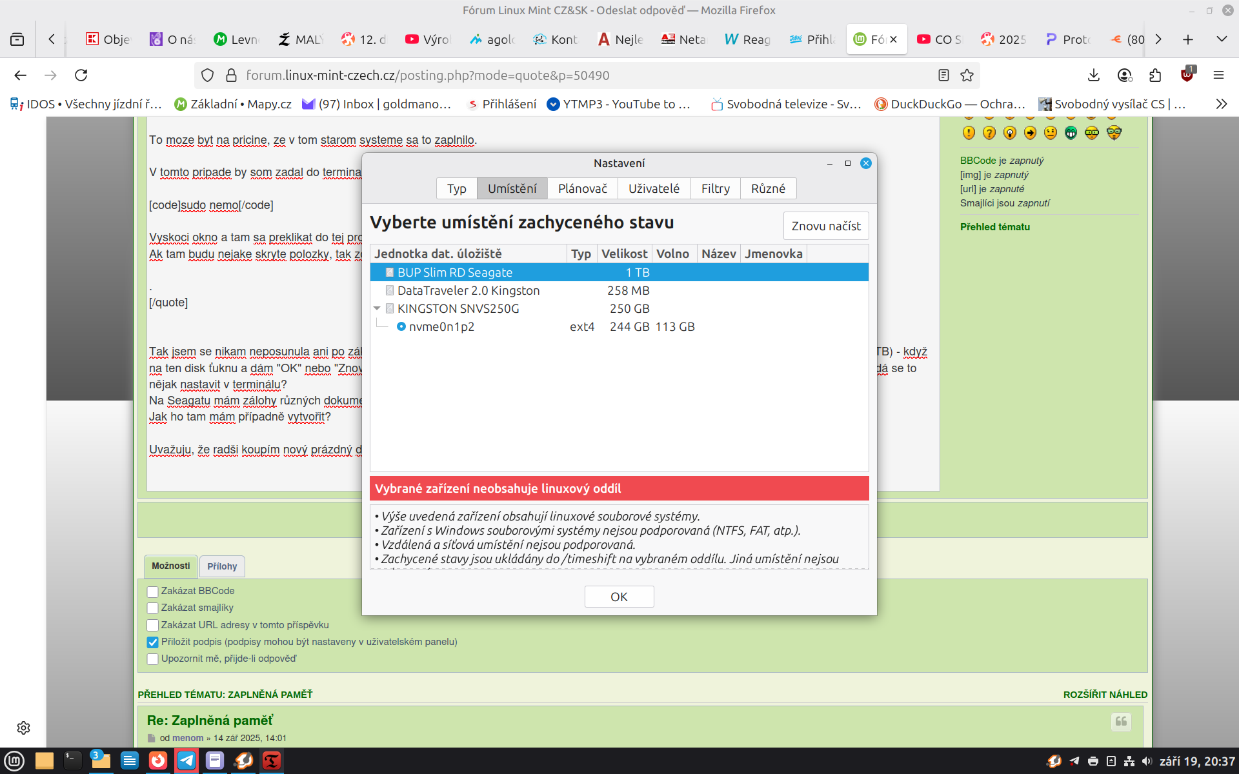Open Firefox downloads icon
This screenshot has height=774, width=1239.
point(1093,75)
